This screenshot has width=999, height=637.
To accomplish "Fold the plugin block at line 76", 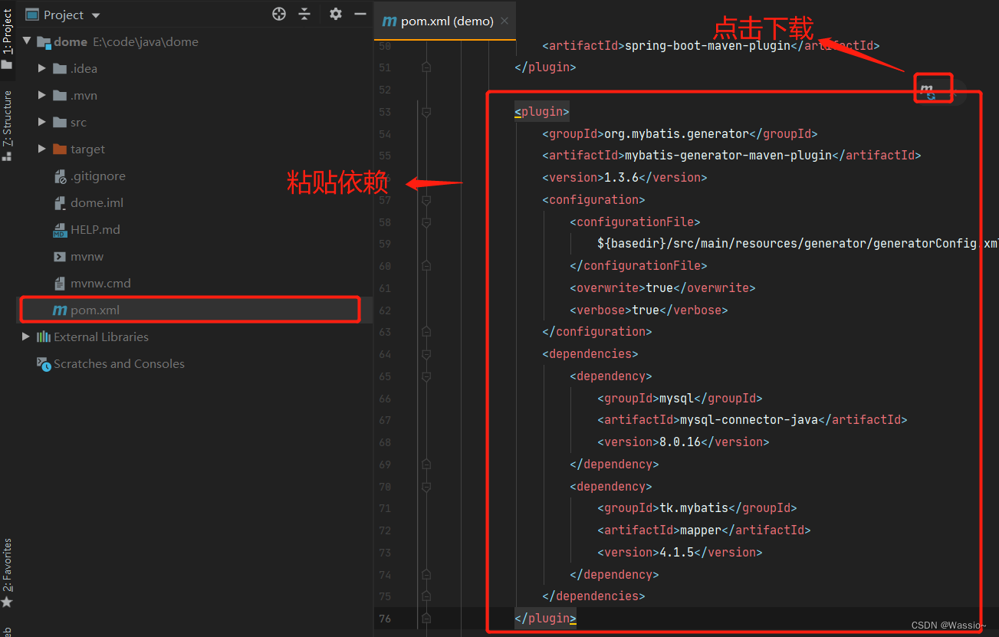I will pos(426,618).
